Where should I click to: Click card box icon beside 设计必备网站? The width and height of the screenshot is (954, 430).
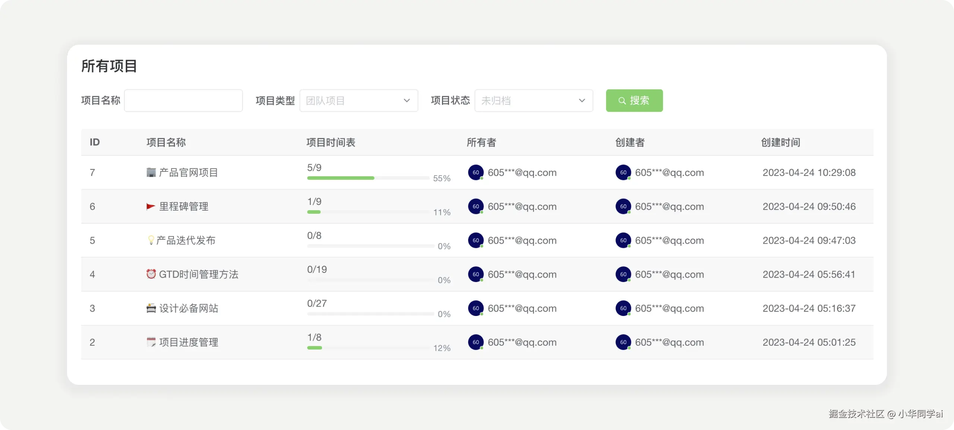(x=151, y=308)
